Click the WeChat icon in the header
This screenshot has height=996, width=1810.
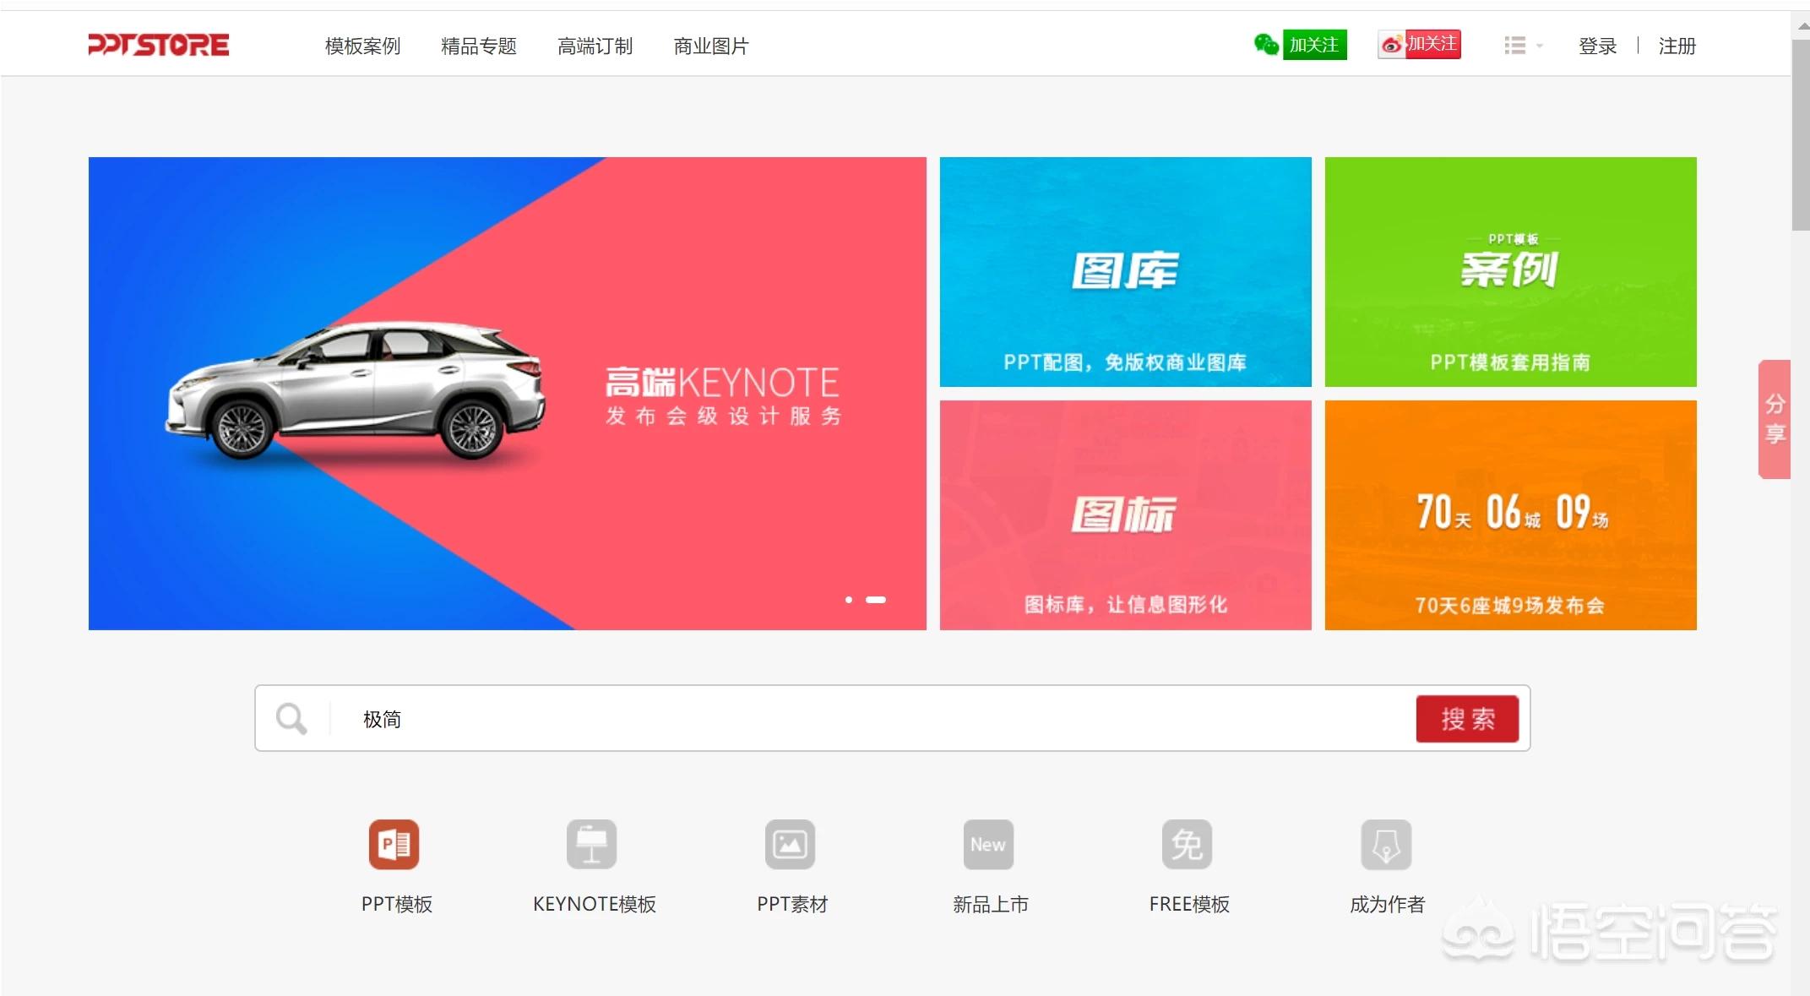tap(1266, 45)
